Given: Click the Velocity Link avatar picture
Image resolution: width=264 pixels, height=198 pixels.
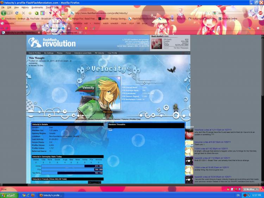Looking at the screenshot, I should 108,93.
